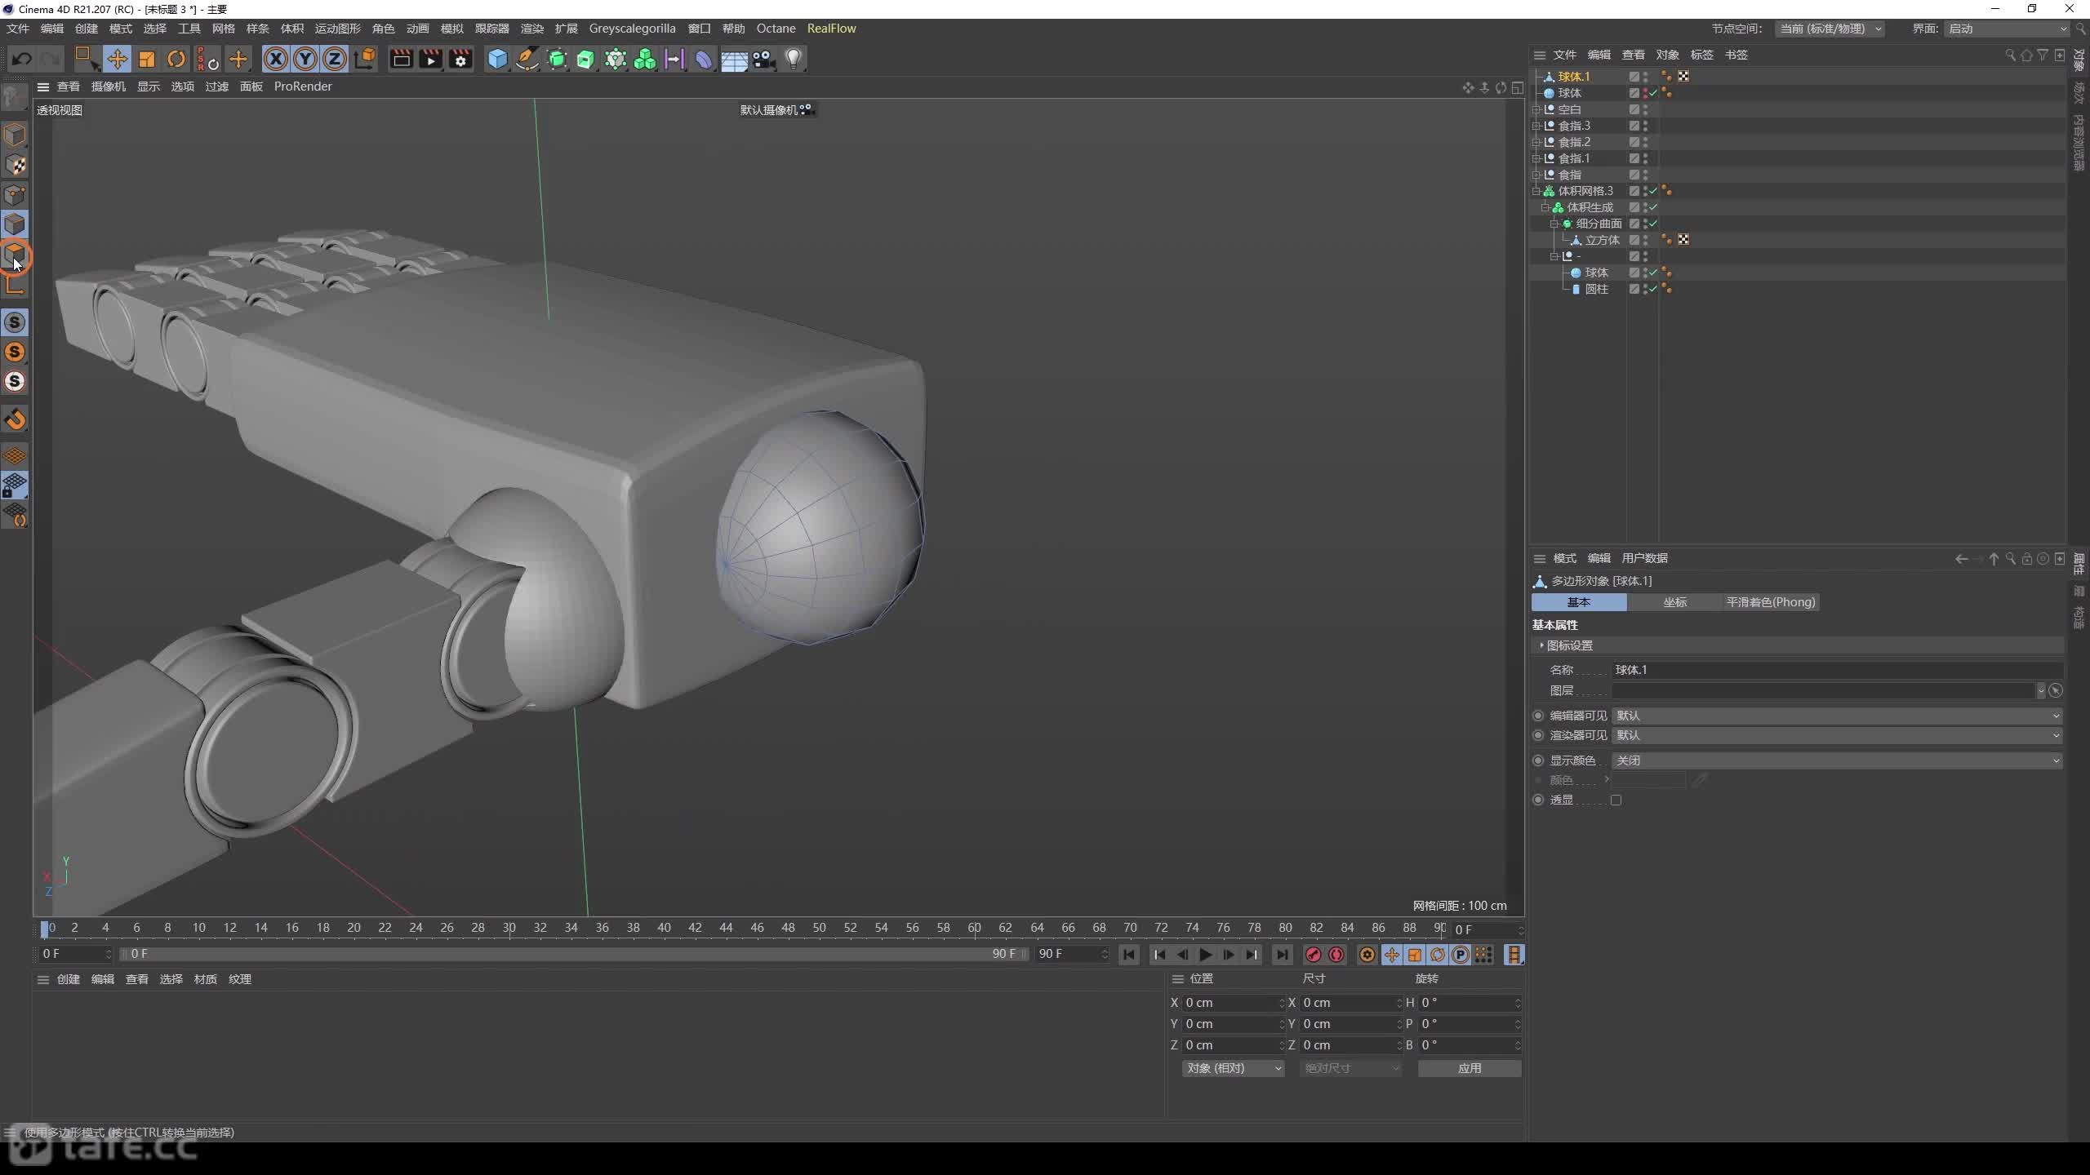2090x1175 pixels.
Task: Enable axis mode
Action: [x=15, y=285]
